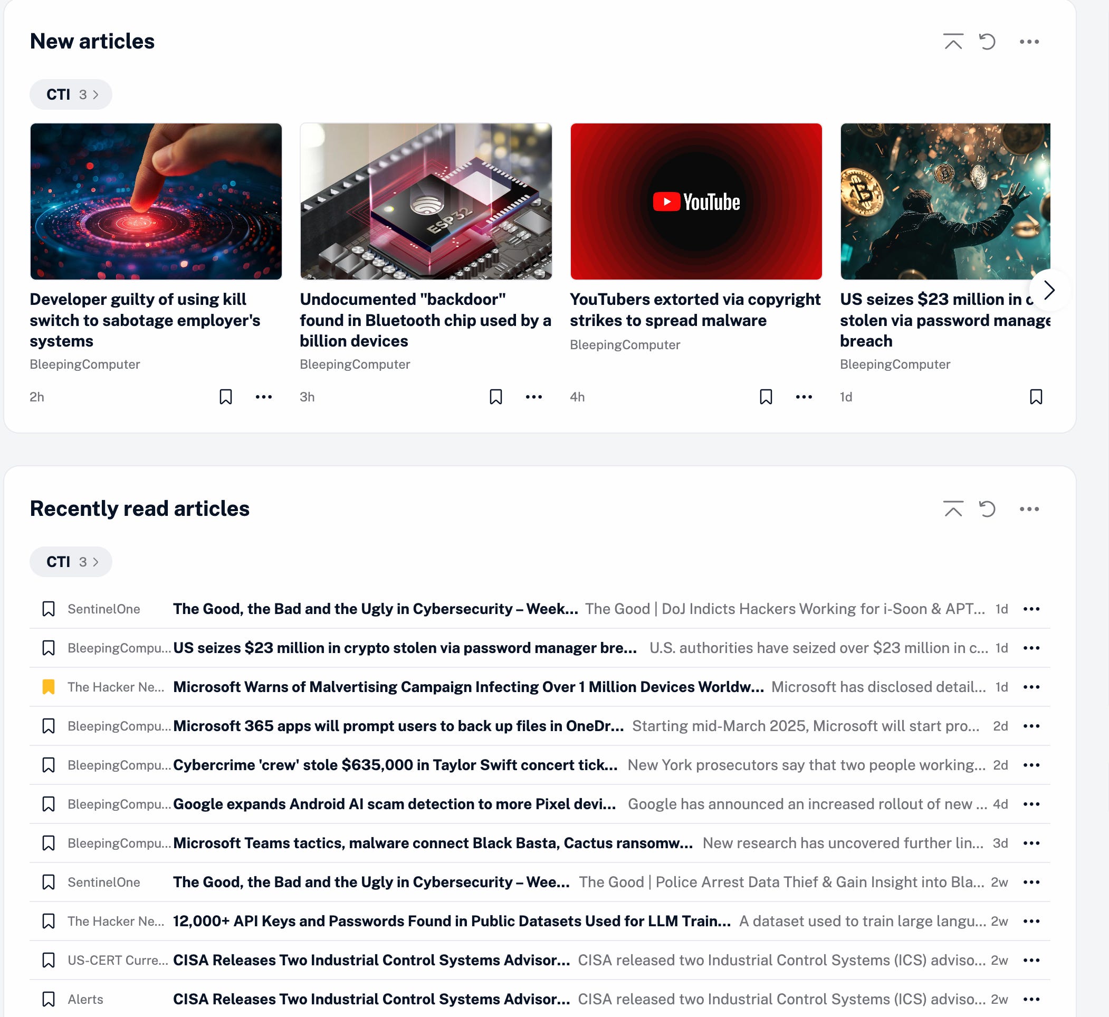Open headline Undocumented backdoor found in Bluetooth chip
1109x1017 pixels.
(425, 320)
